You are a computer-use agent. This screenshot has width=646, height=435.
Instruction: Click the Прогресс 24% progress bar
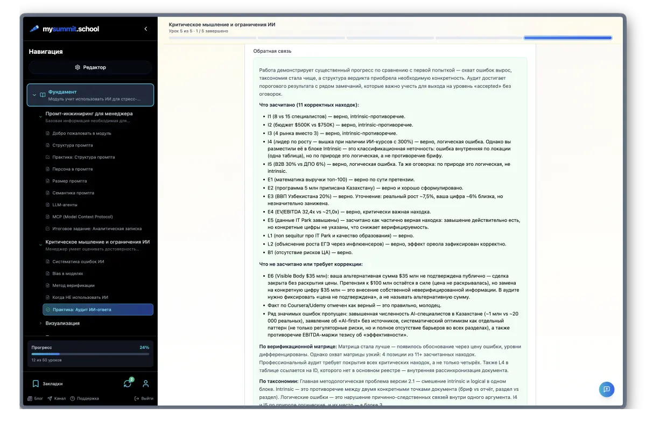(x=90, y=354)
